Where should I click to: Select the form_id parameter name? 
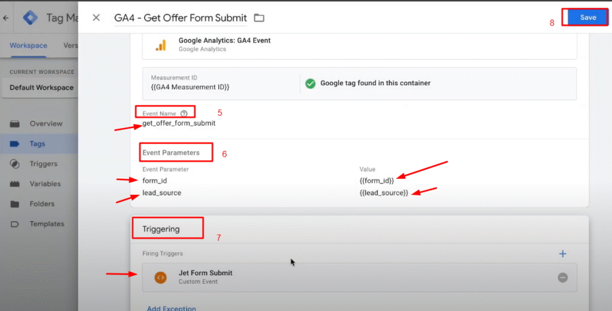(x=155, y=181)
